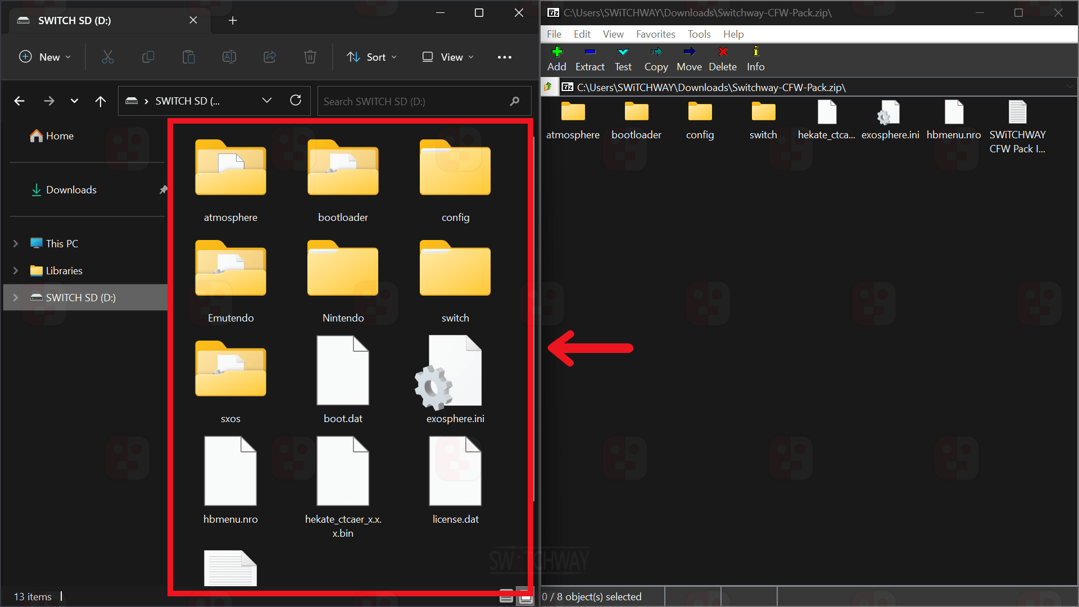
Task: Select switch folder in 7-Zip archive
Action: click(763, 120)
